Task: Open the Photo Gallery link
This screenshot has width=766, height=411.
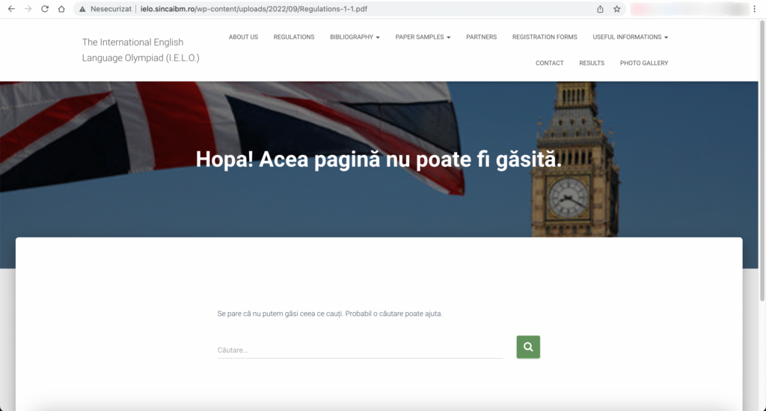Action: coord(643,63)
